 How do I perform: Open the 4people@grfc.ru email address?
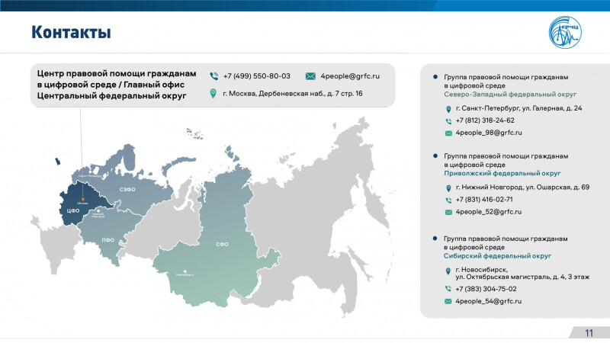(x=350, y=76)
